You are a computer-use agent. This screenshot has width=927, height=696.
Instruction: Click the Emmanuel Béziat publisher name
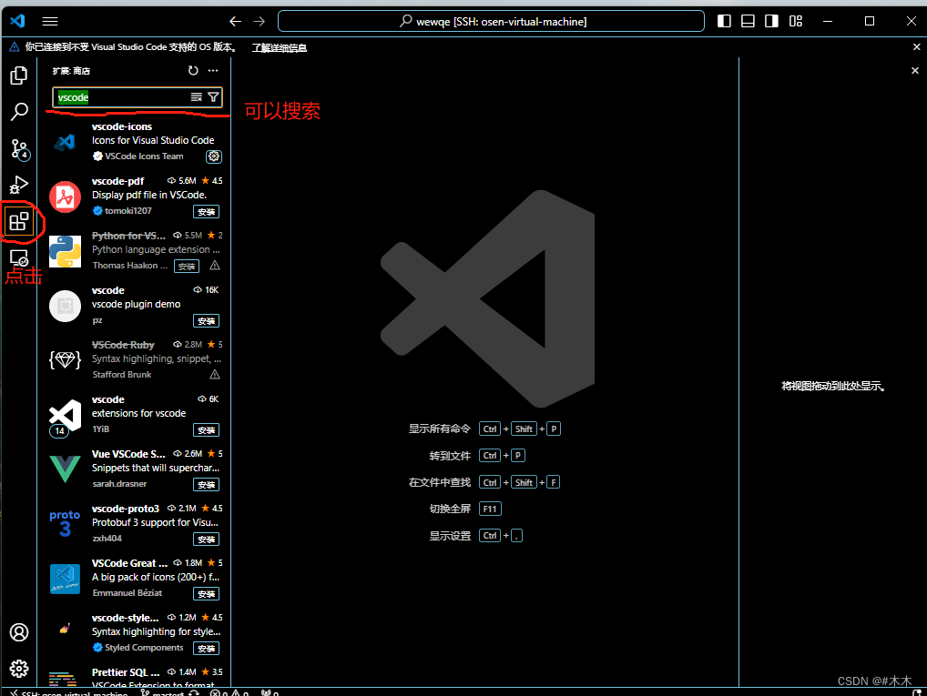pos(127,592)
